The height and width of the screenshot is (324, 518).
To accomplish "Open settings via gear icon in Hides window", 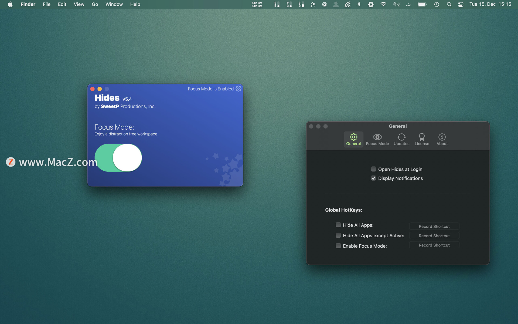I will (x=238, y=89).
